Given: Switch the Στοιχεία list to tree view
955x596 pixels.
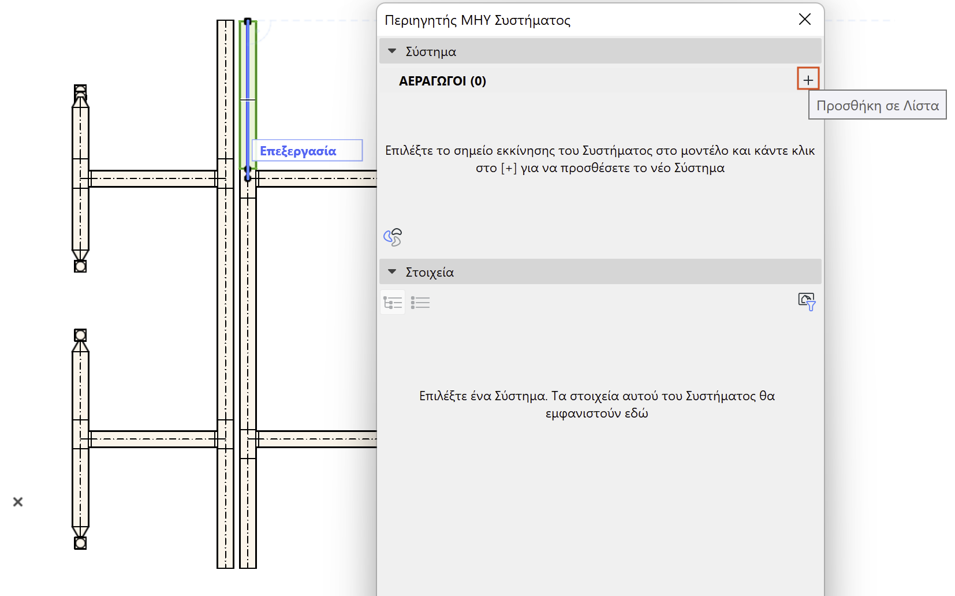Looking at the screenshot, I should [393, 303].
